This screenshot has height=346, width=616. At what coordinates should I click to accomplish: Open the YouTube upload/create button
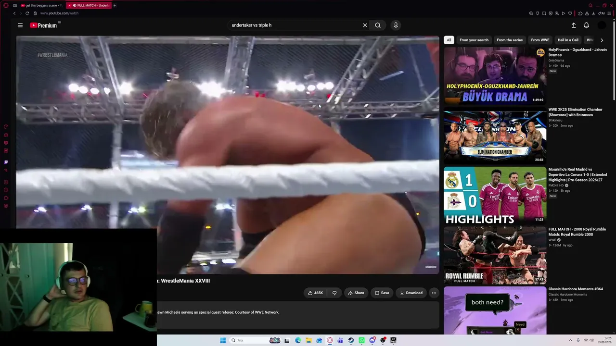click(574, 25)
